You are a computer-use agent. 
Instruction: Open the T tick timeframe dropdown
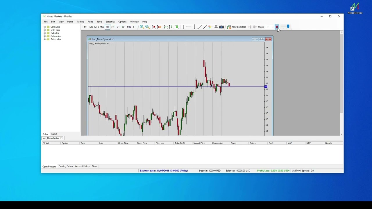(x=135, y=27)
